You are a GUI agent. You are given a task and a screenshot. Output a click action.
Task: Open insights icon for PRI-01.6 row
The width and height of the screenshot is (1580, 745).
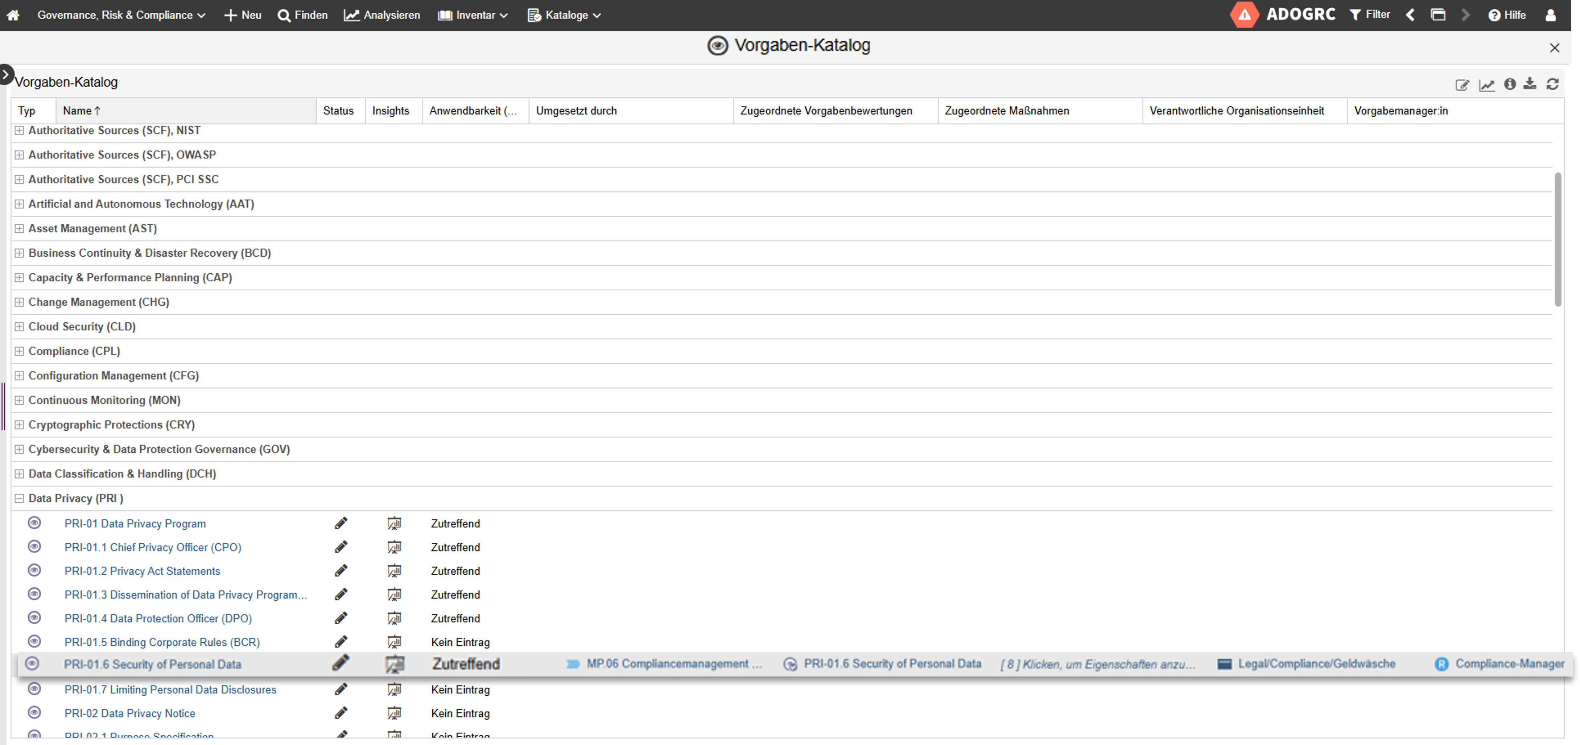point(395,664)
